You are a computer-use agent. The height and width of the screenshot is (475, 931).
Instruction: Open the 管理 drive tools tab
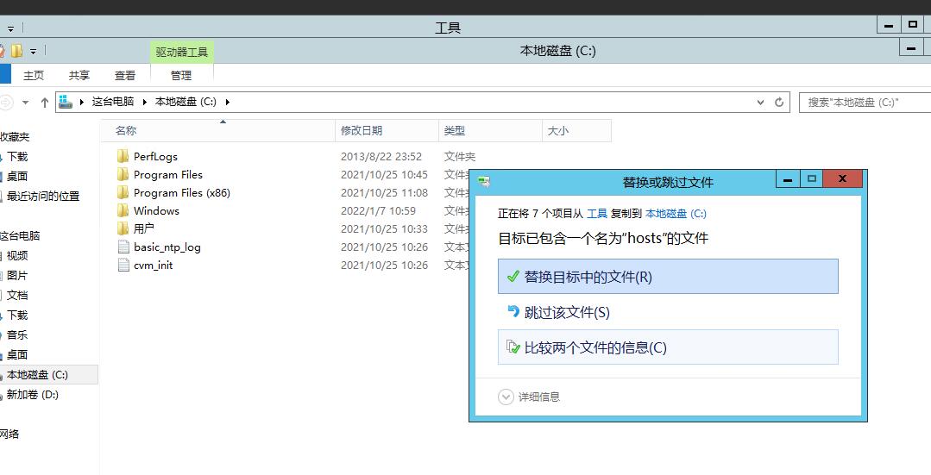click(x=181, y=76)
